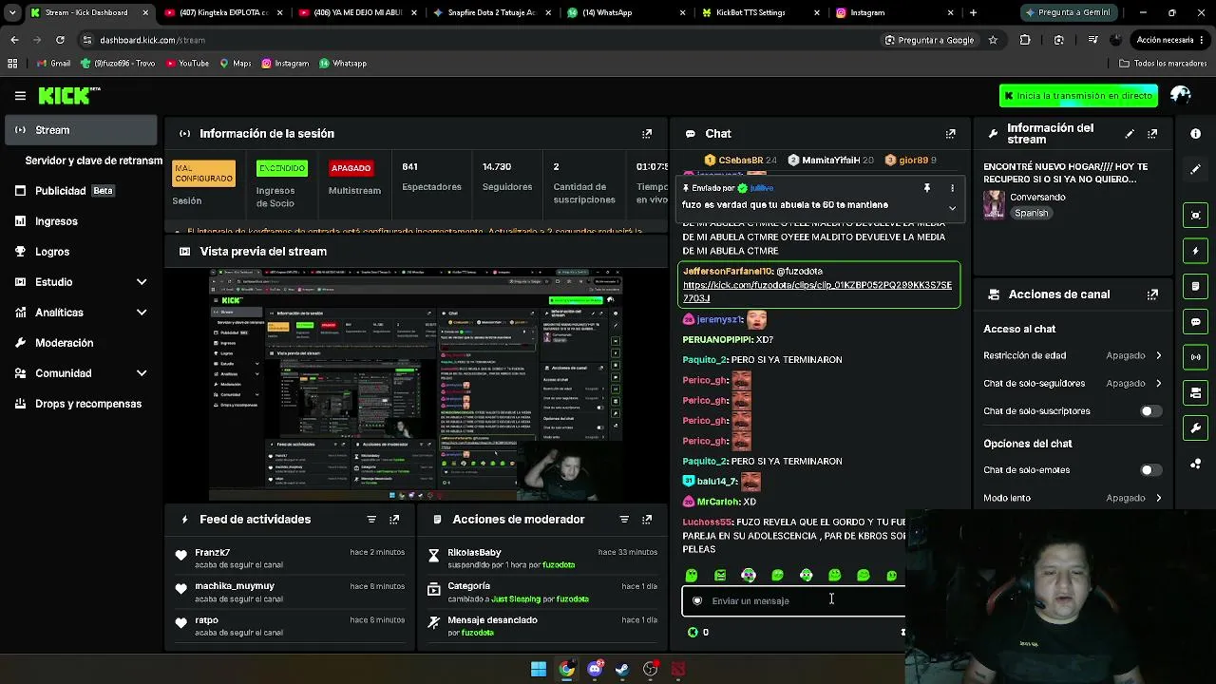Click the browser address bar
The height and width of the screenshot is (684, 1216).
tap(475, 40)
